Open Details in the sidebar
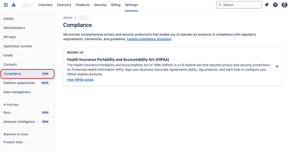291x152 pixels. [x=8, y=19]
